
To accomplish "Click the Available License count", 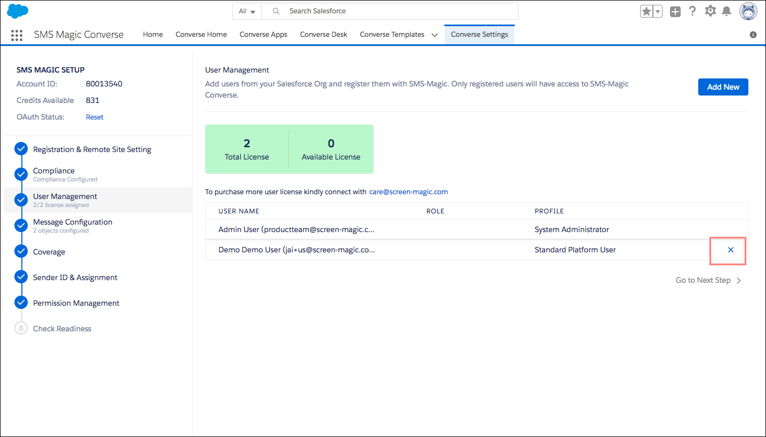I will click(331, 143).
